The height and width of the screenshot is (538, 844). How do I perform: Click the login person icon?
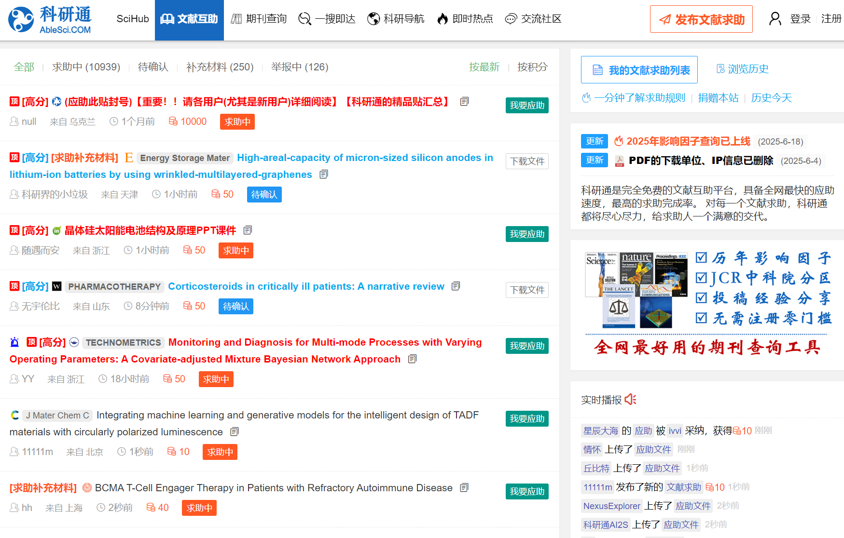click(x=775, y=18)
